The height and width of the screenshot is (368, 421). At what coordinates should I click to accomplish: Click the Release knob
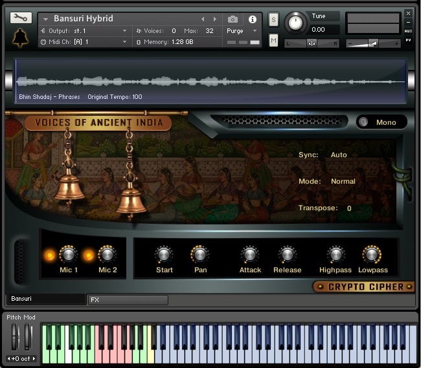[287, 254]
